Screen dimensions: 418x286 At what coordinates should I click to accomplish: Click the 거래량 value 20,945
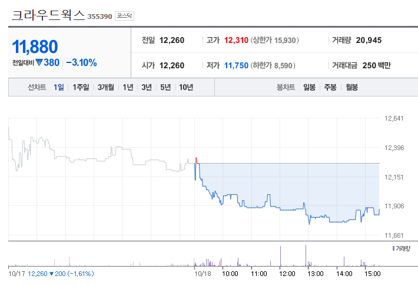(x=369, y=40)
